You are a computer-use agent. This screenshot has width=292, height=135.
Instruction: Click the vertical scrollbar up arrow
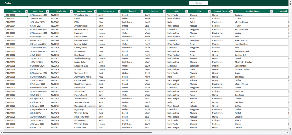click(291, 1)
